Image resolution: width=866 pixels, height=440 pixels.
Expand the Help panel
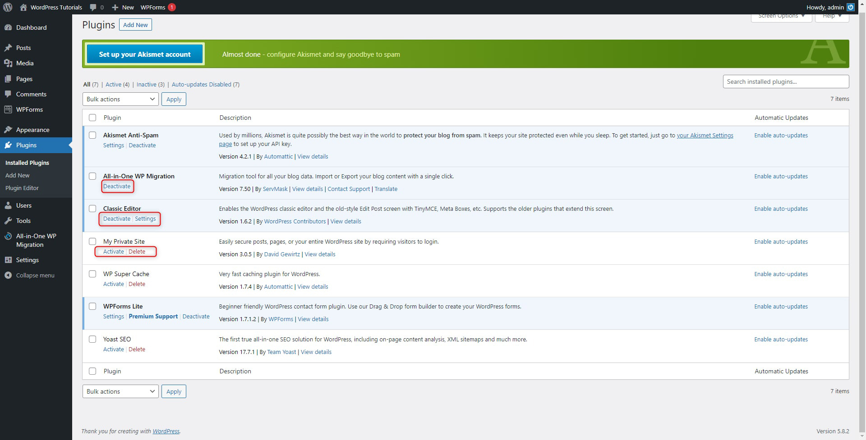click(x=832, y=17)
